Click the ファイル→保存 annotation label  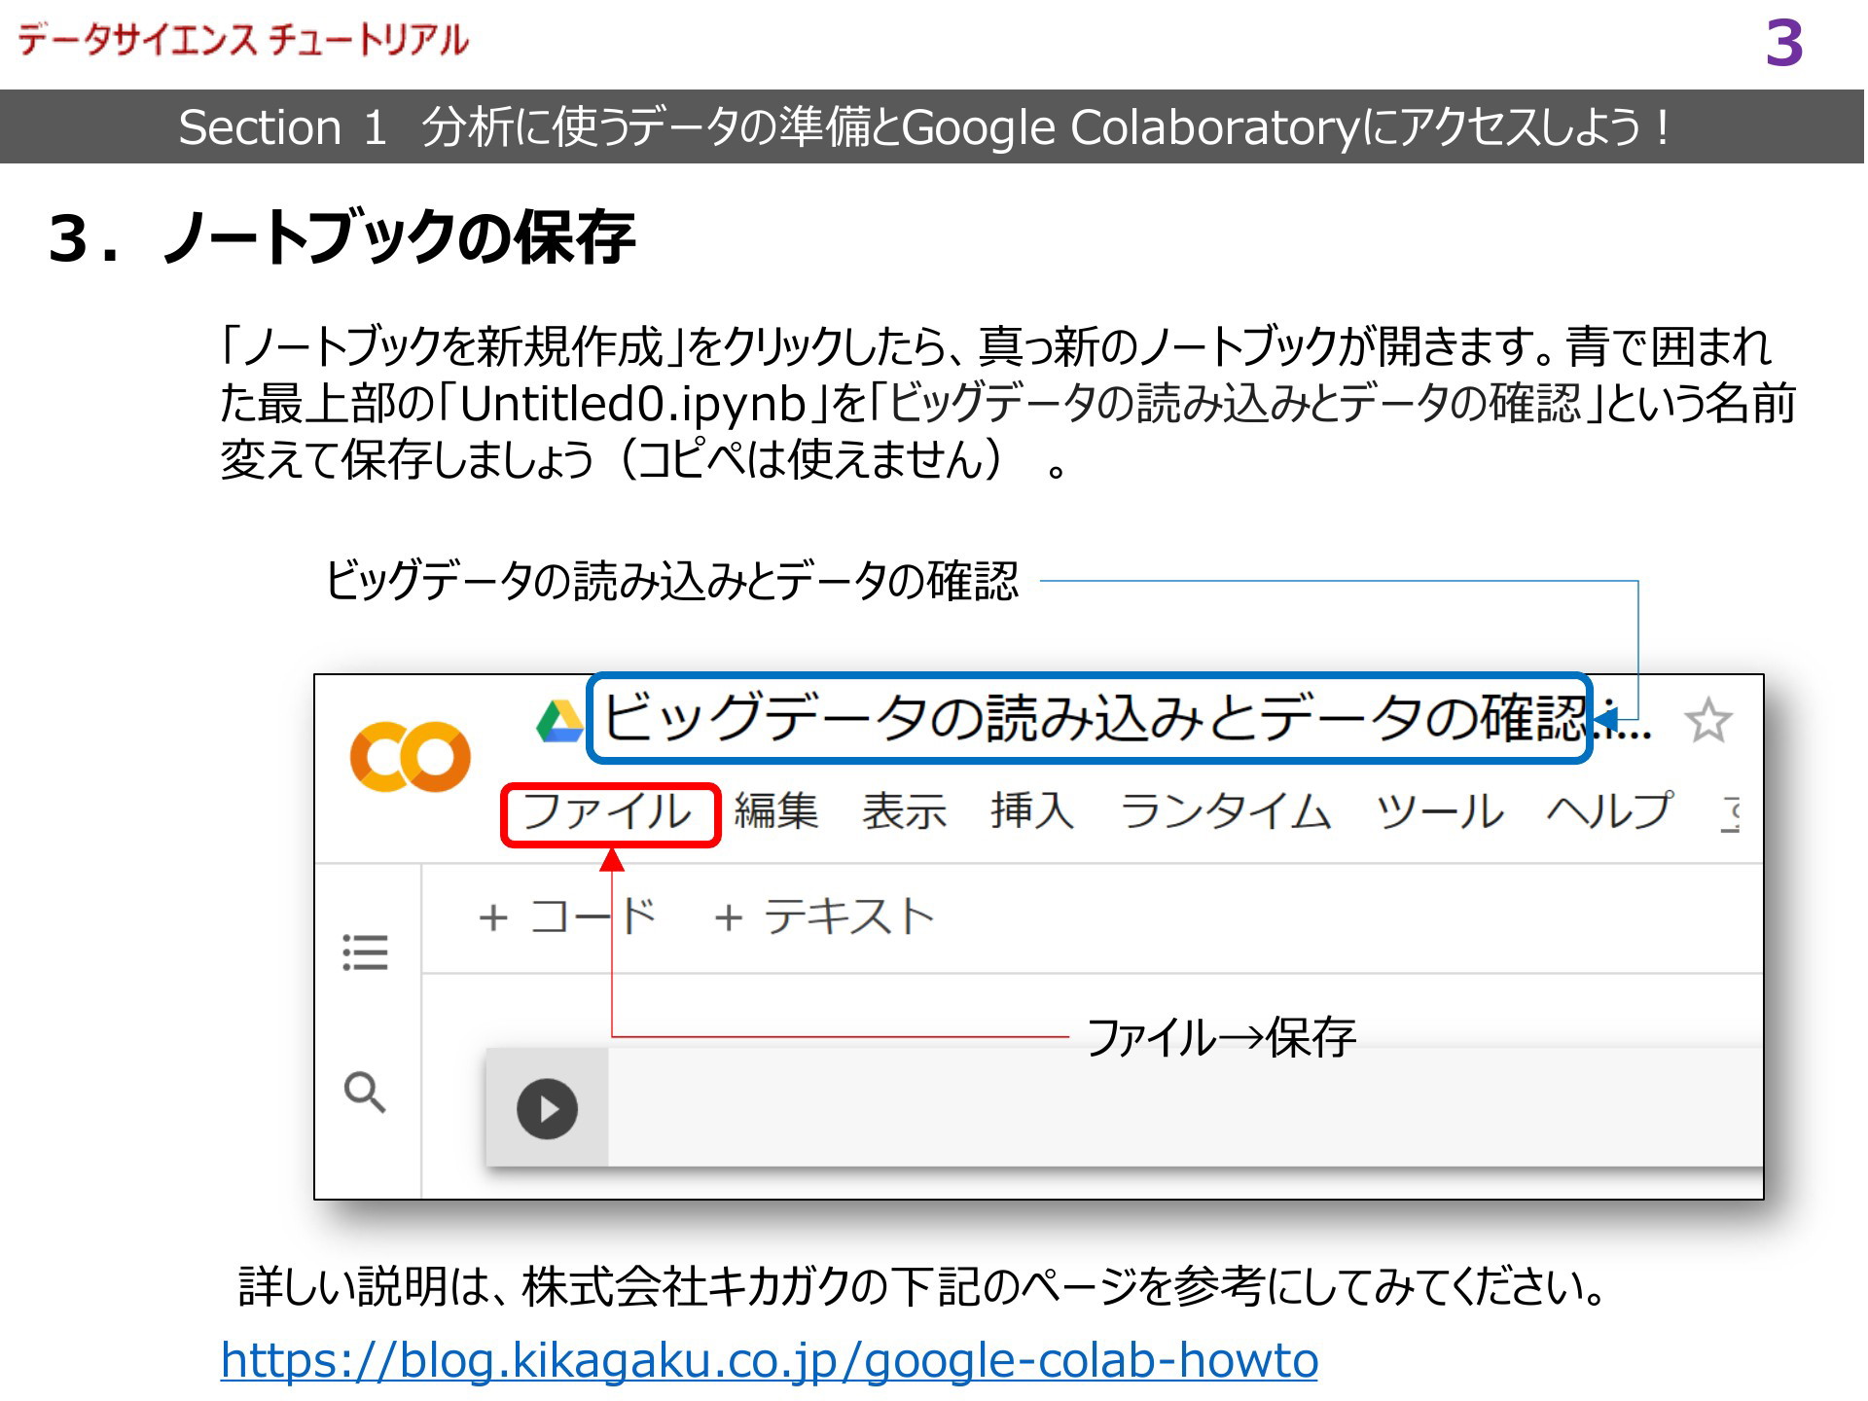point(1221,1037)
